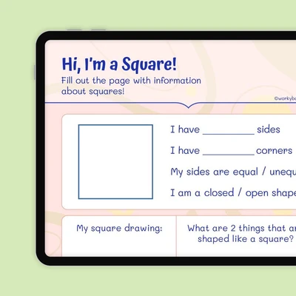The image size is (296, 296).
Task: Click the word 'sides' after the blank
Action: tap(269, 129)
